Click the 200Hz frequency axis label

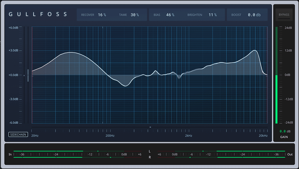tap(110, 136)
